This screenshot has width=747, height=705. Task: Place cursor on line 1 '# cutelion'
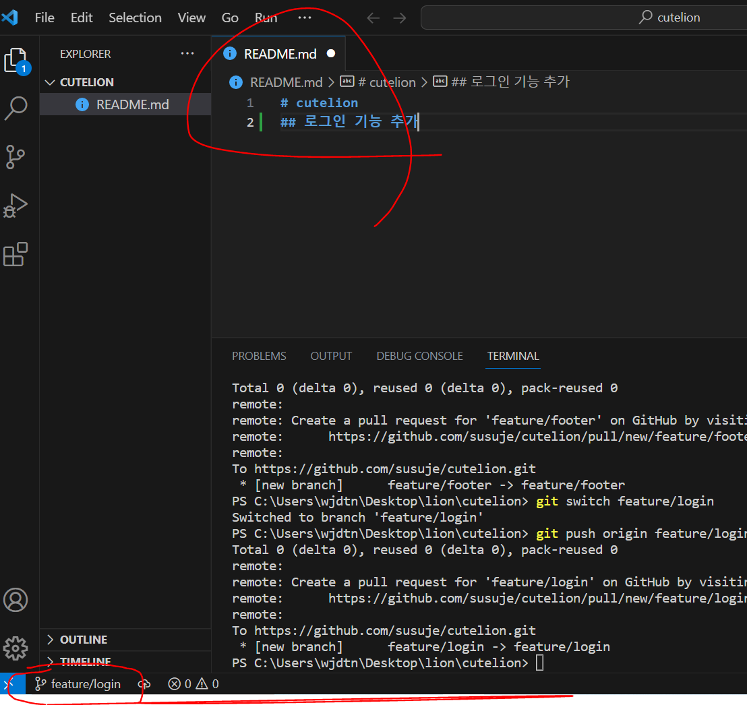coord(319,103)
